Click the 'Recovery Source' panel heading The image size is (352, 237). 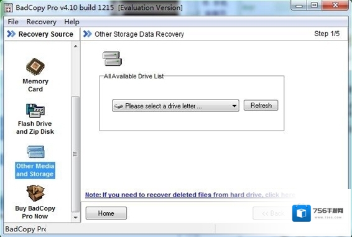(46, 34)
